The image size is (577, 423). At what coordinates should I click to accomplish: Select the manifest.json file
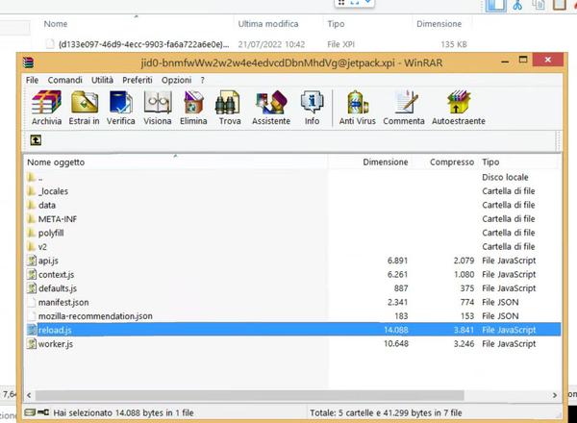[293, 303]
